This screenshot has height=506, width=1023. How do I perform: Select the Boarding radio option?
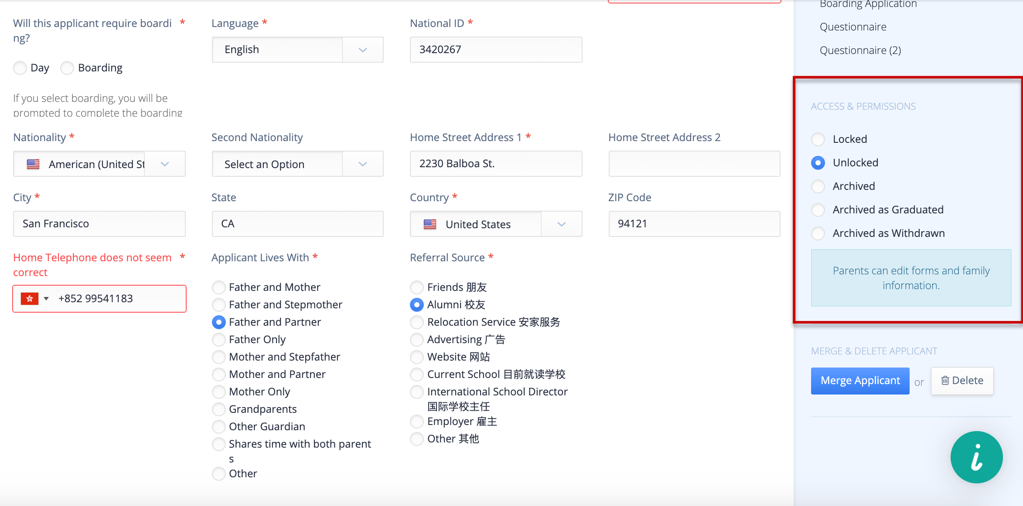(x=67, y=68)
